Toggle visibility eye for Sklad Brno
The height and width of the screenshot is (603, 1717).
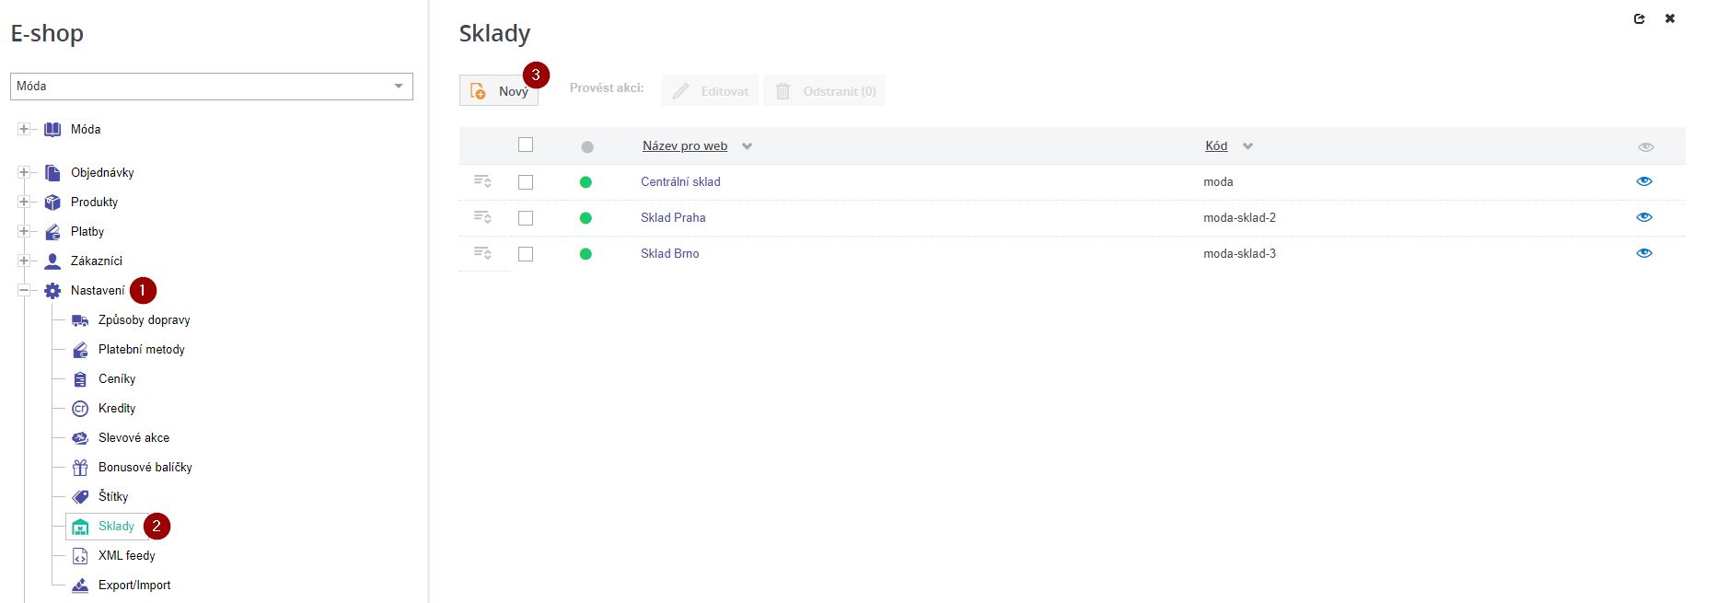[1644, 253]
